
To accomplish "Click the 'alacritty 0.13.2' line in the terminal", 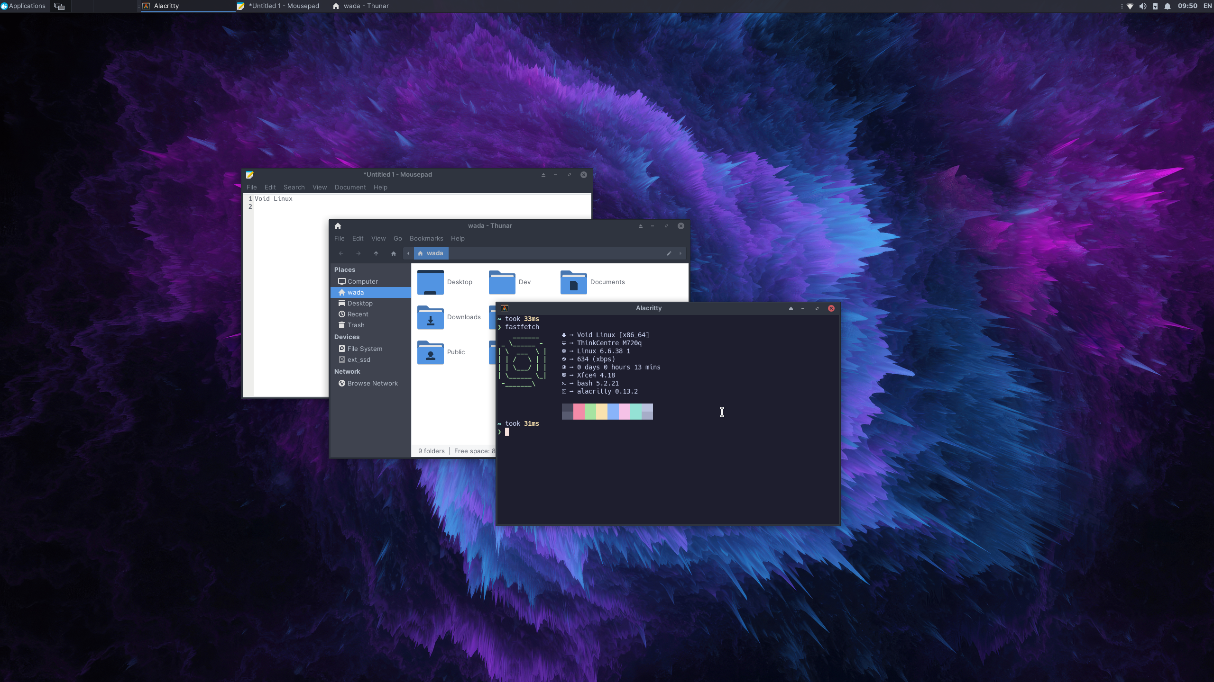I will point(607,391).
